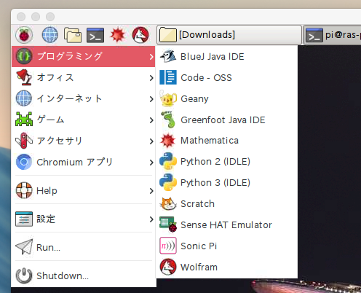Open Mathematica from its submenu label
361x293 pixels.
coord(210,141)
